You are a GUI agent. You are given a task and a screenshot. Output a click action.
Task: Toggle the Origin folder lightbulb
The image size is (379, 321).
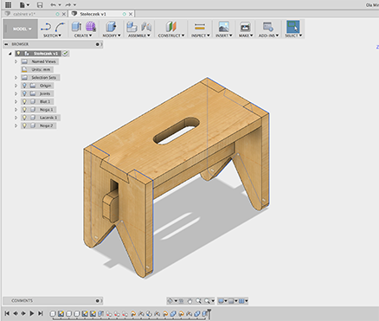24,86
